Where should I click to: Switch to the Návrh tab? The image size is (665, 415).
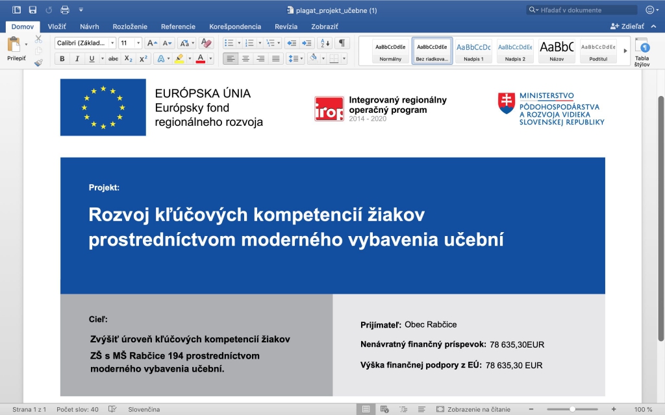pos(90,26)
